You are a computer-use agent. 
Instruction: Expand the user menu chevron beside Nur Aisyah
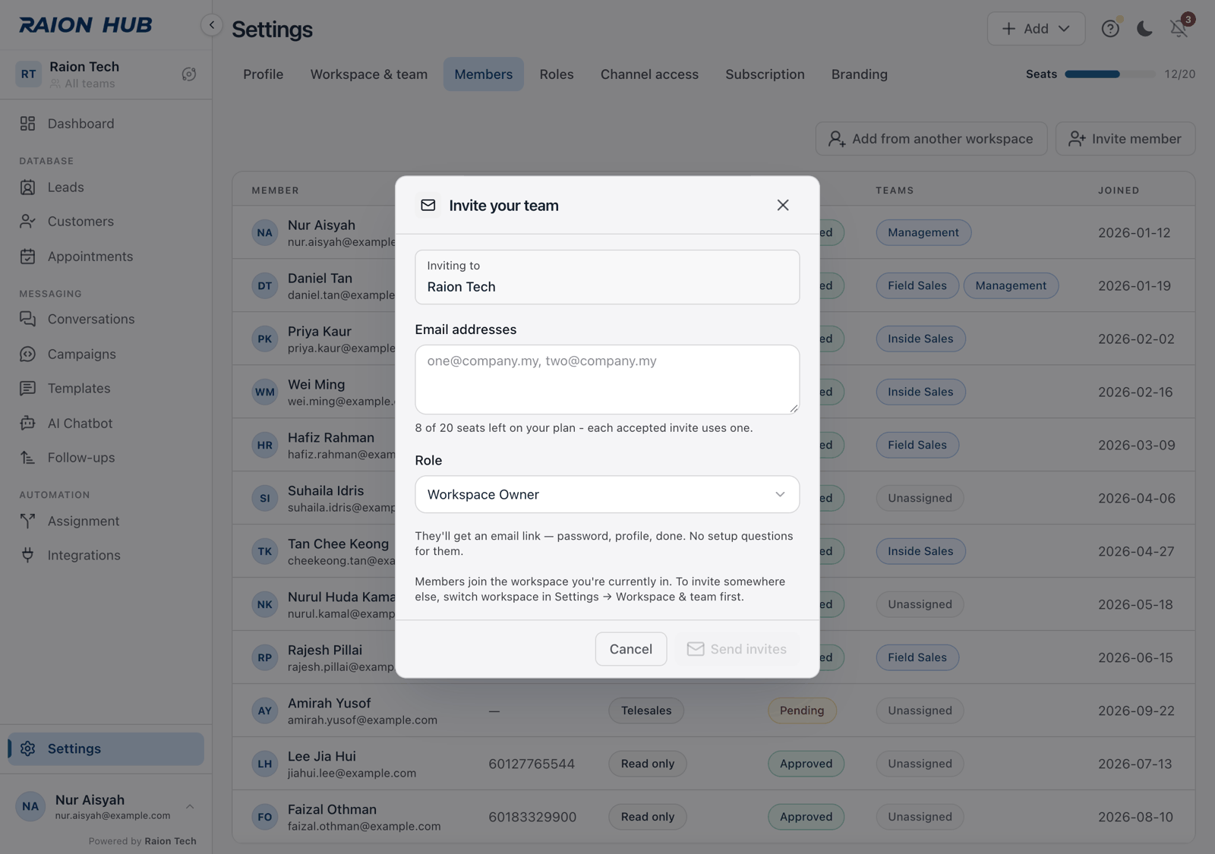(x=190, y=807)
